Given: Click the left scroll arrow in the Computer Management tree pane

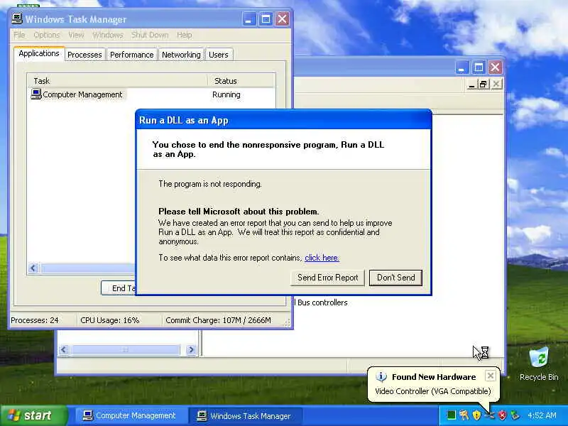Looking at the screenshot, I should [64, 349].
